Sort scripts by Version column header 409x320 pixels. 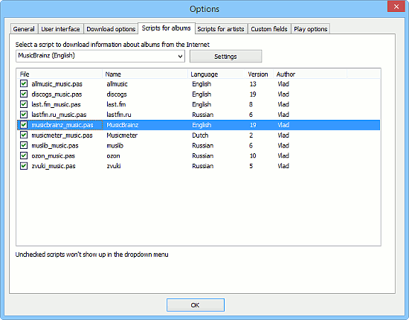[259, 74]
